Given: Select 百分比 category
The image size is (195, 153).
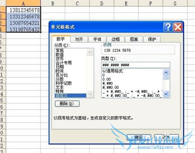Looking at the screenshot, I should 71,75.
